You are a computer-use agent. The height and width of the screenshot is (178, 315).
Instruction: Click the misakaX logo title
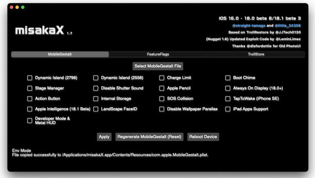click(x=40, y=31)
